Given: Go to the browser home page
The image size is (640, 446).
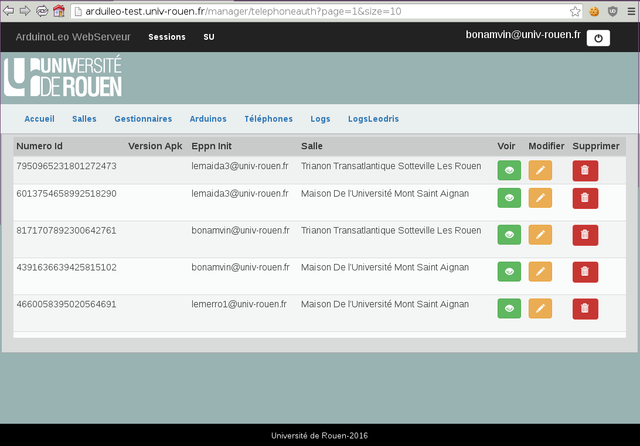Looking at the screenshot, I should (59, 11).
